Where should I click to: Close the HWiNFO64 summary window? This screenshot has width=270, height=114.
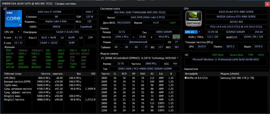[267, 4]
